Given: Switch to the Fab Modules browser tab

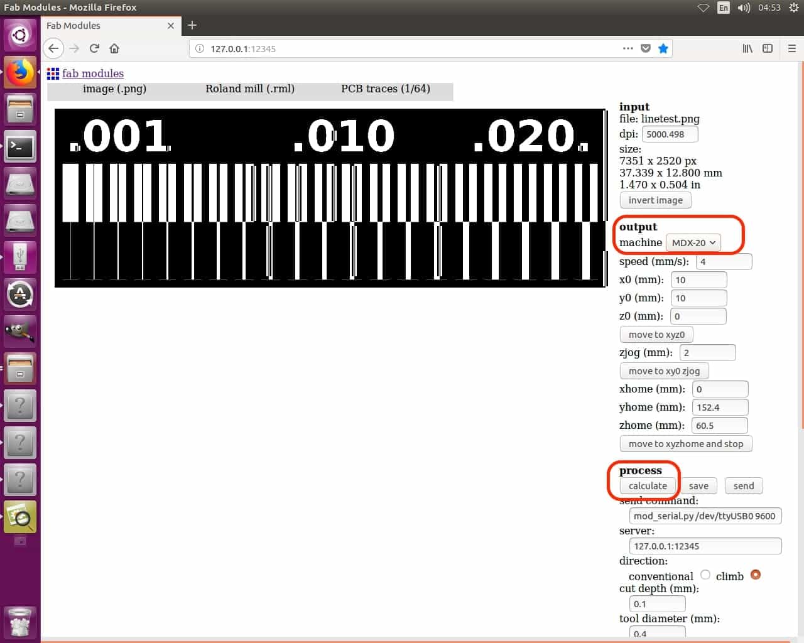Looking at the screenshot, I should point(110,26).
